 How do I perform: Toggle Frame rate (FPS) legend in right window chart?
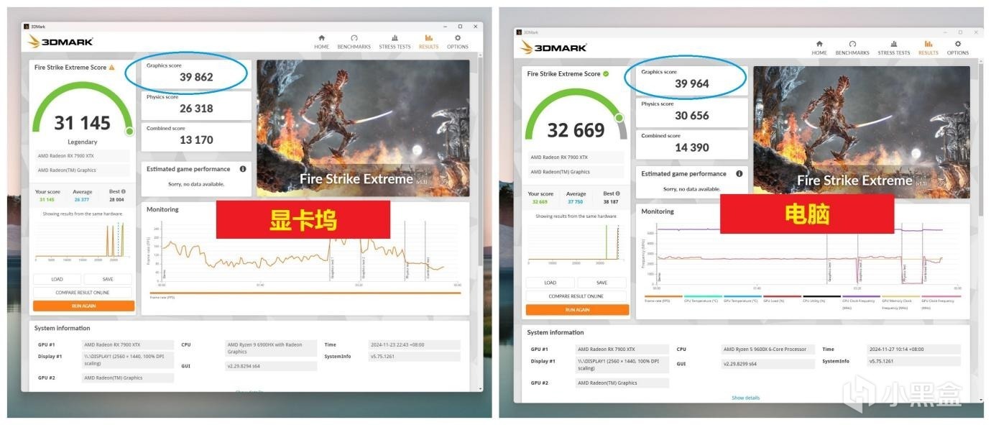coord(663,298)
